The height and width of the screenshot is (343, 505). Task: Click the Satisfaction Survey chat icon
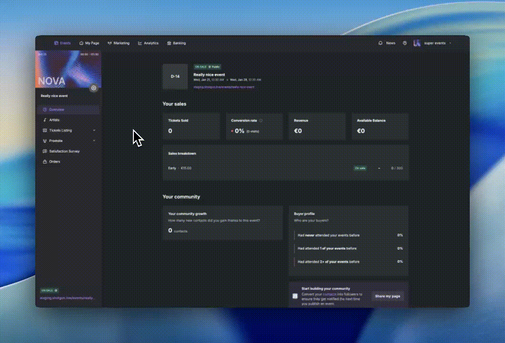[45, 151]
